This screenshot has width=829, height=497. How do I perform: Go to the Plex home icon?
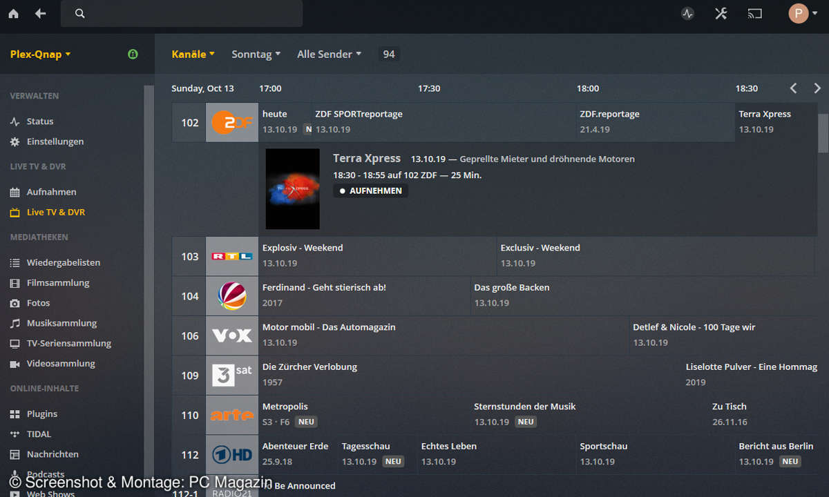(13, 14)
